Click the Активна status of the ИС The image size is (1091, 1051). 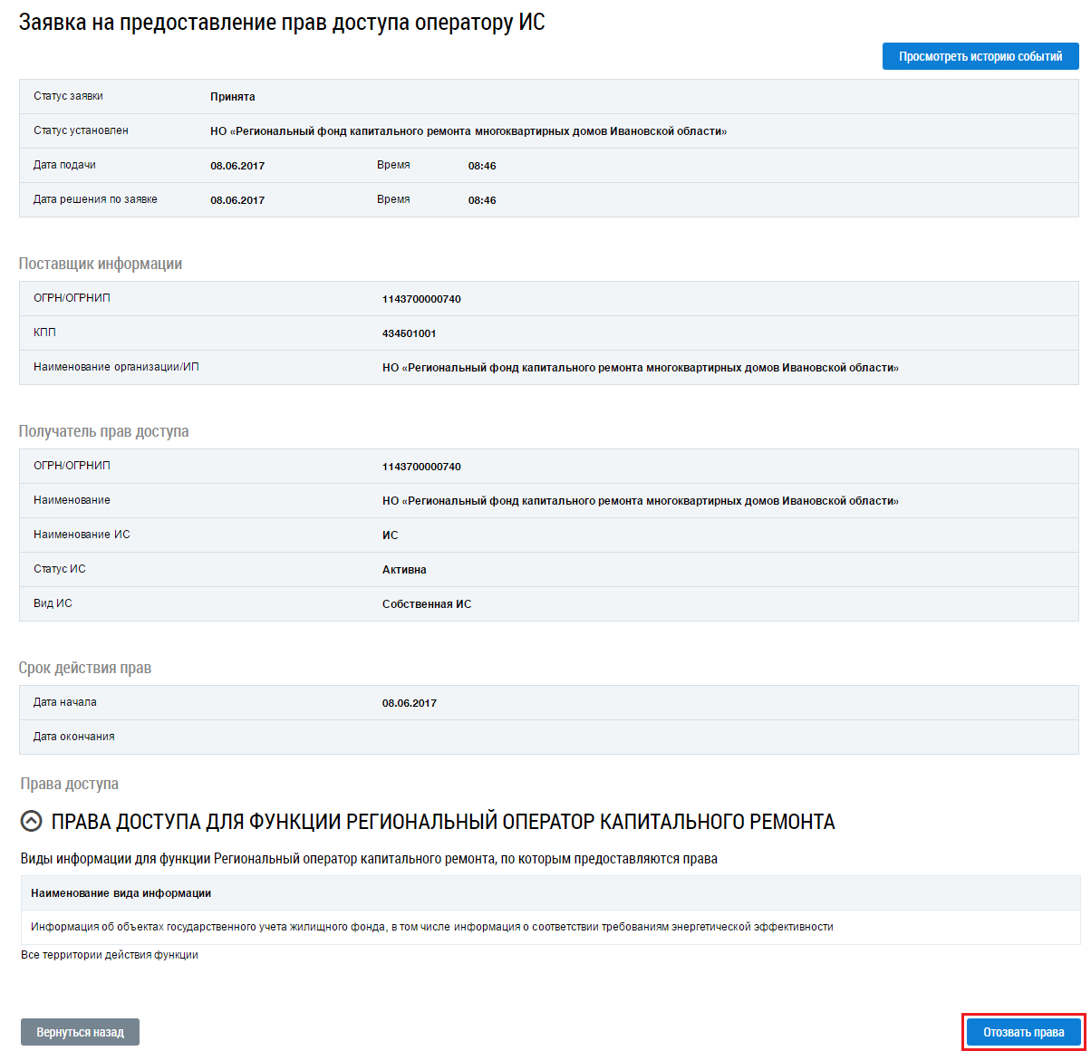pos(404,570)
